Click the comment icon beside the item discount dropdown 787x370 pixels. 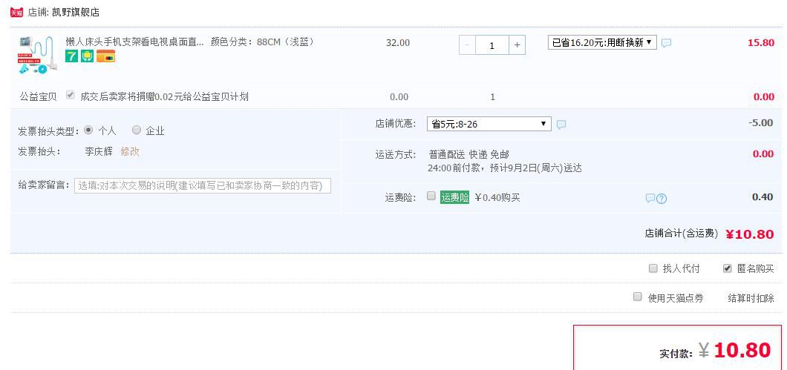pyautogui.click(x=666, y=43)
